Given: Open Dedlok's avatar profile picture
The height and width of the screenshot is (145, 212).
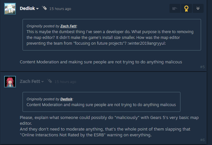Looking at the screenshot, I should tap(10, 8).
